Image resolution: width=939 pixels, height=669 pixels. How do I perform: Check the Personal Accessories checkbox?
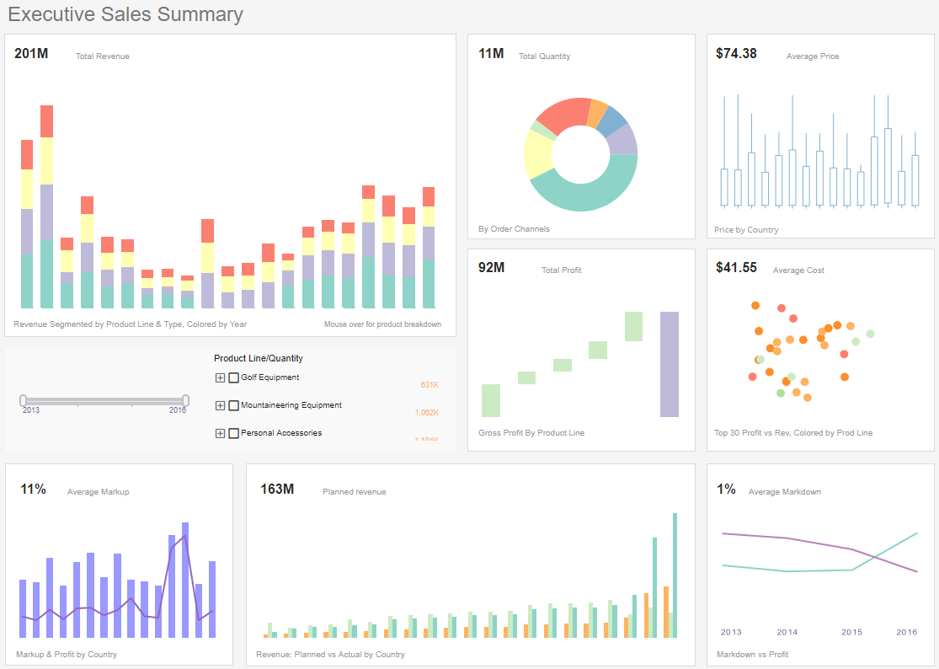pyautogui.click(x=233, y=432)
